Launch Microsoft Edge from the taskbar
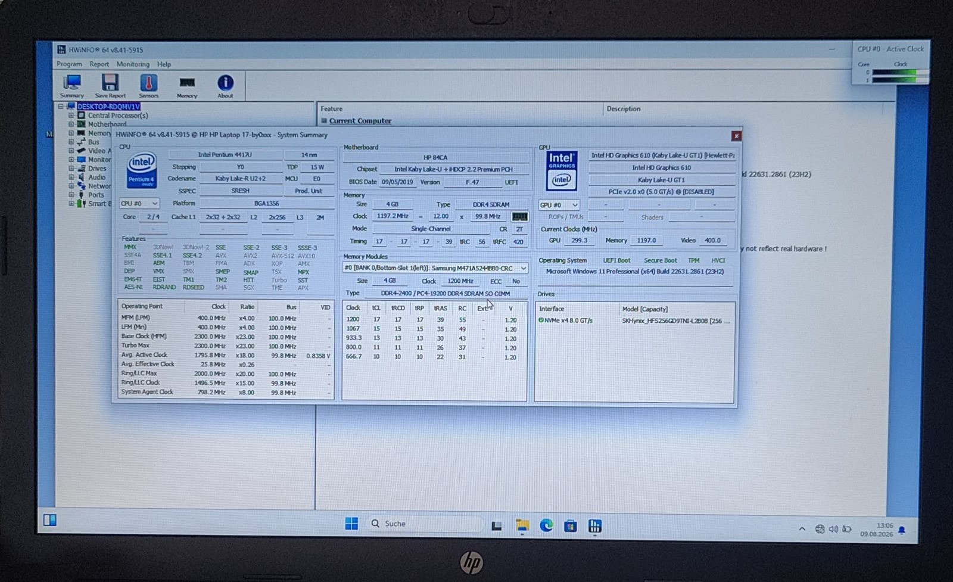This screenshot has width=953, height=582. pos(546,525)
